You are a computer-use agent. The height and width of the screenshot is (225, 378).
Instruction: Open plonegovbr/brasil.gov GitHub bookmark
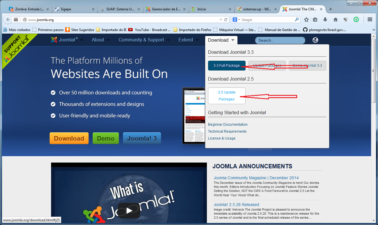[x=325, y=30]
